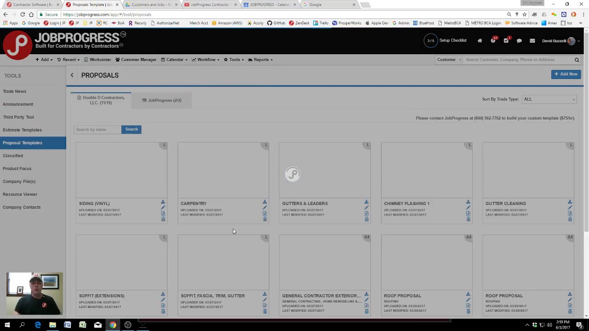The height and width of the screenshot is (331, 589).
Task: Download the Soffit (Extensions) template
Action: point(163,295)
